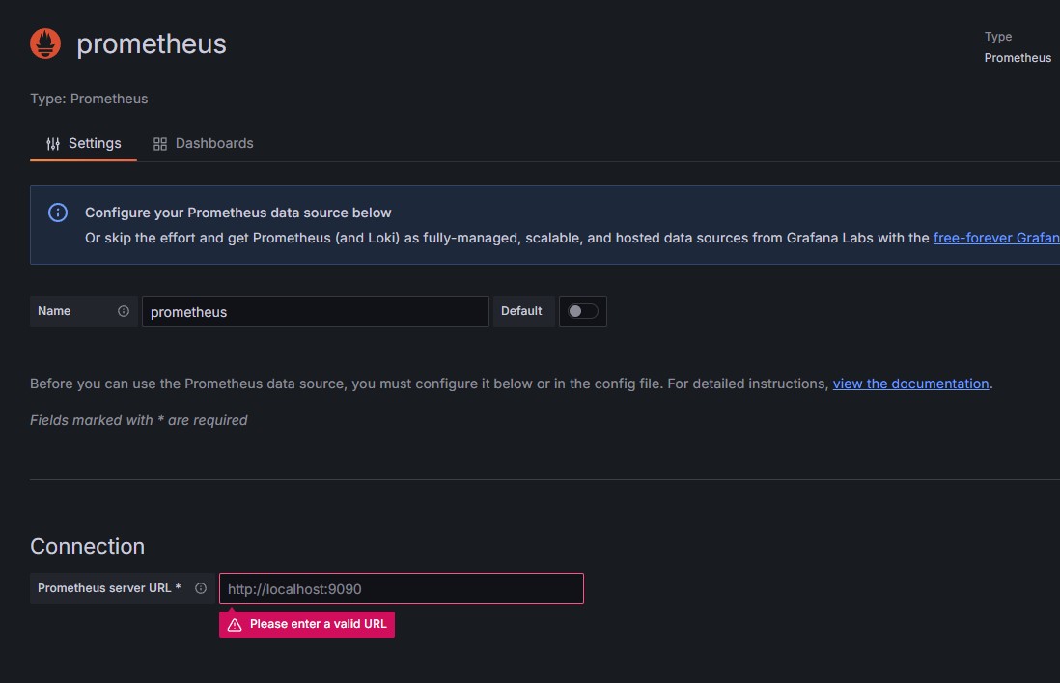This screenshot has width=1060, height=683.
Task: Follow the free-forever Grafana link
Action: 996,237
